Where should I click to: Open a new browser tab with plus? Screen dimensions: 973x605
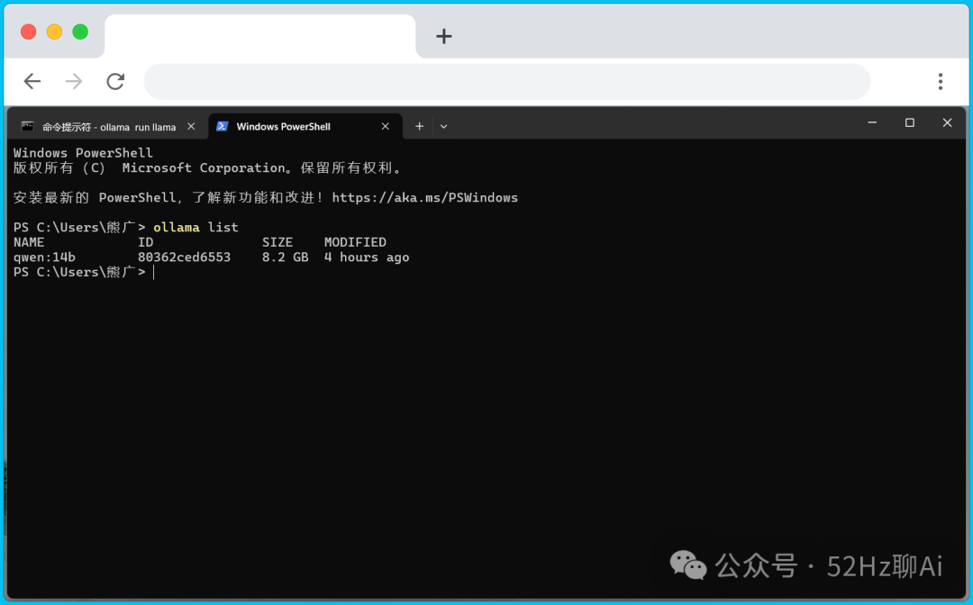point(443,36)
